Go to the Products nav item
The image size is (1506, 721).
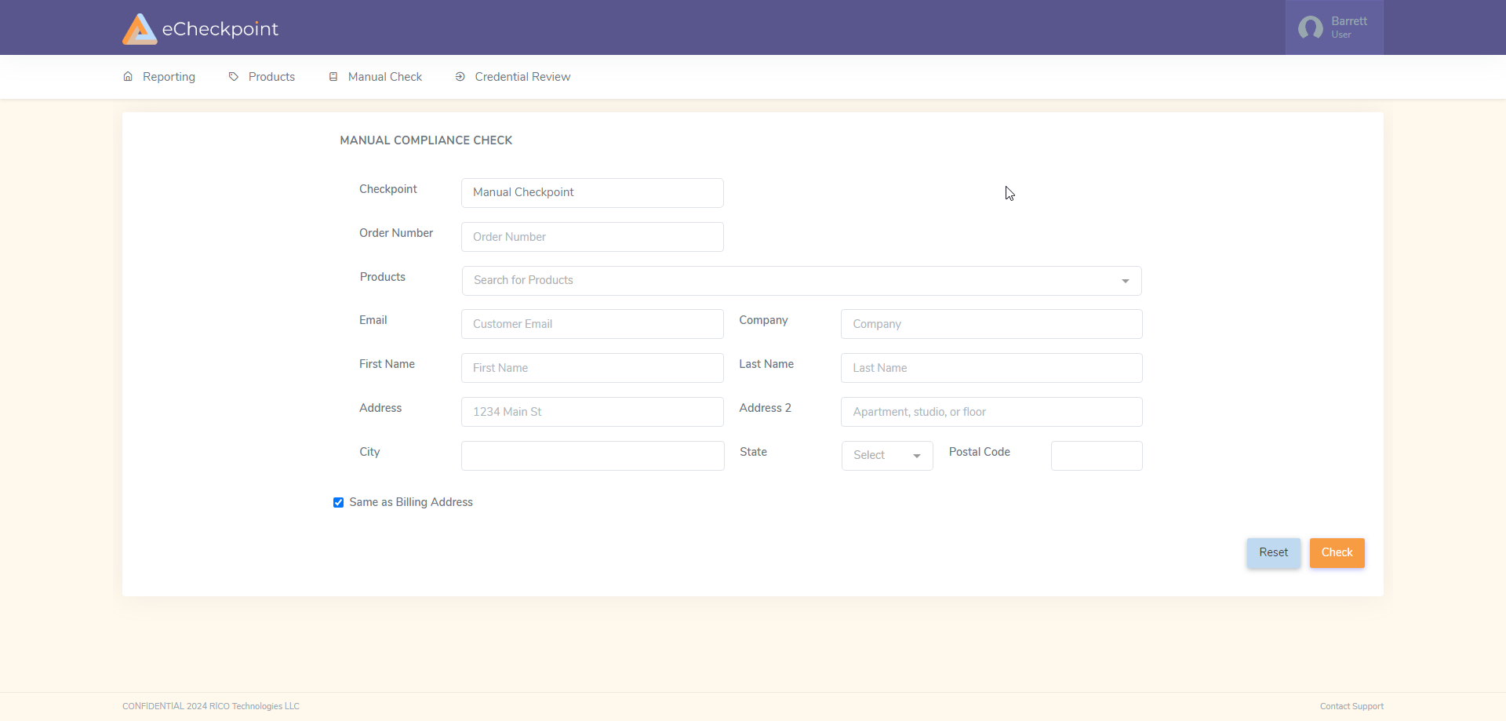pos(262,77)
